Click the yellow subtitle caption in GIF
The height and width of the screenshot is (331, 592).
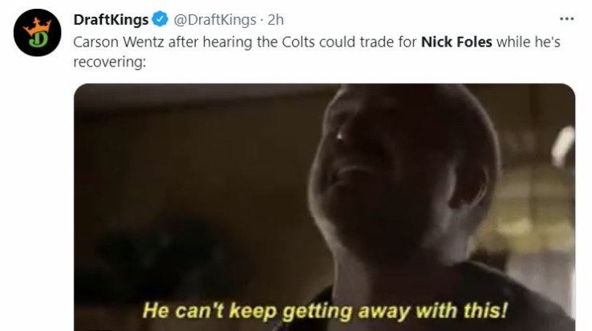point(325,311)
